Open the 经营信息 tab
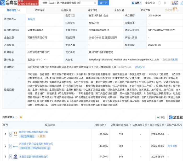Viewport: 183px width, 161px height. click(93, 10)
